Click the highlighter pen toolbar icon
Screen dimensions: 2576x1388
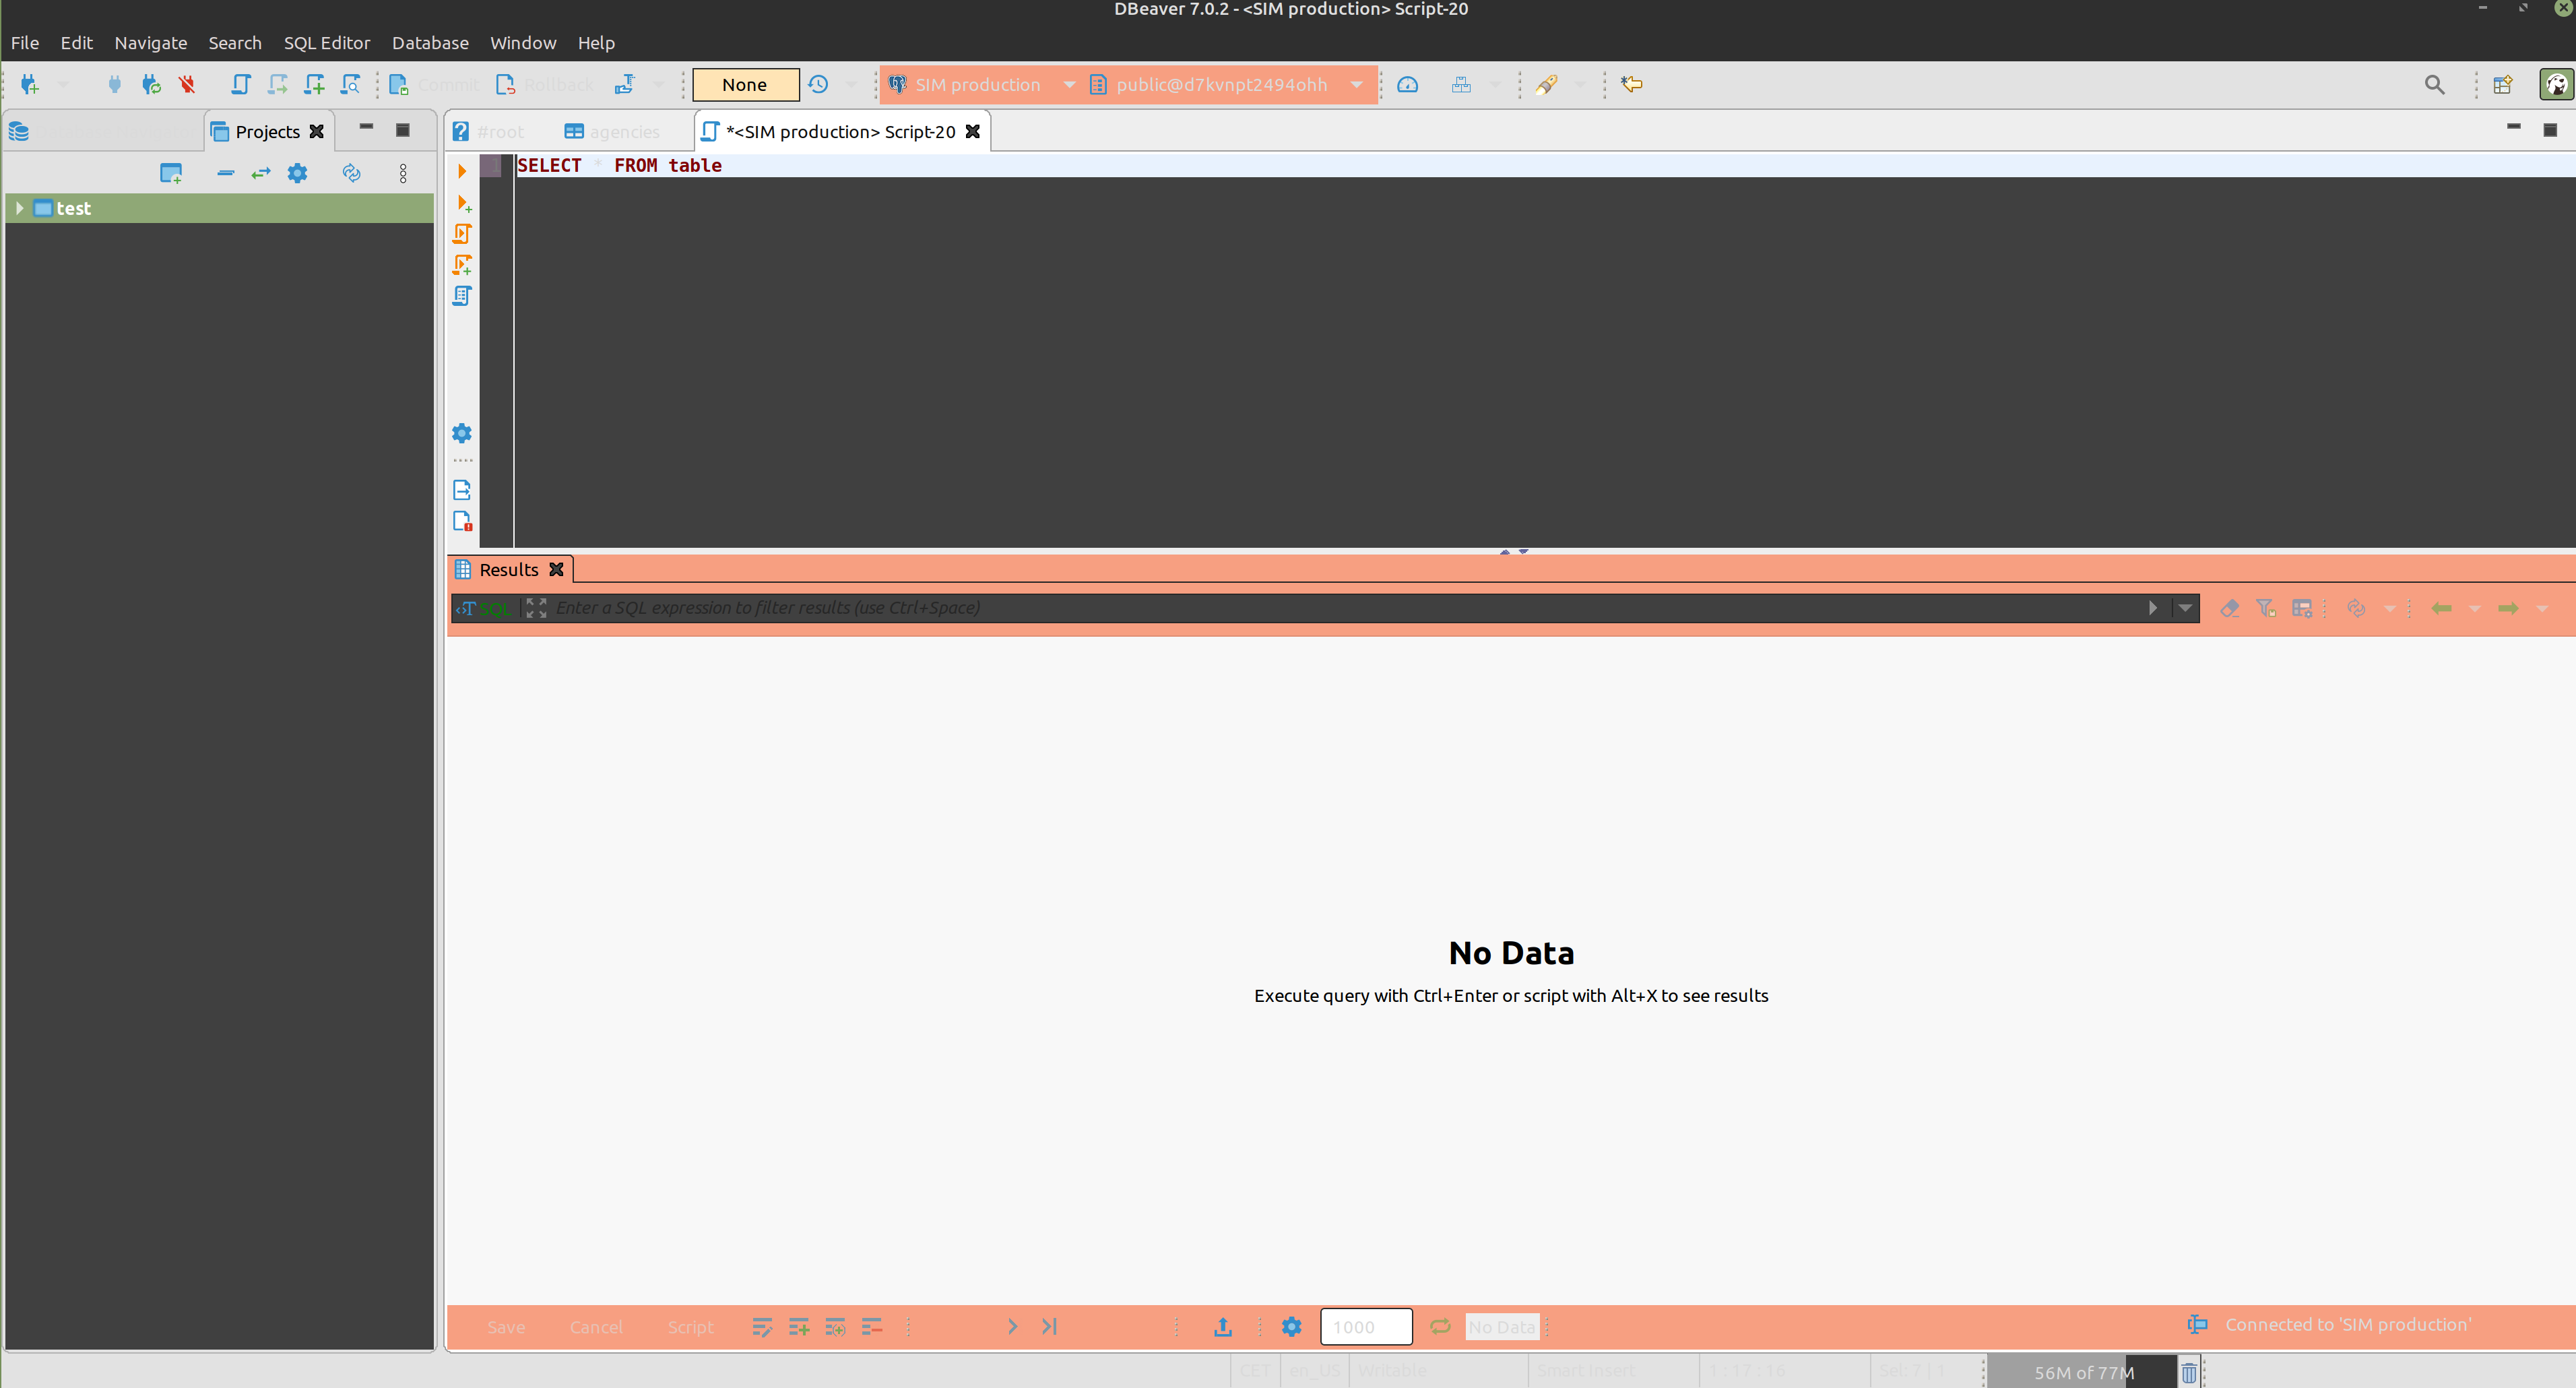1547,85
